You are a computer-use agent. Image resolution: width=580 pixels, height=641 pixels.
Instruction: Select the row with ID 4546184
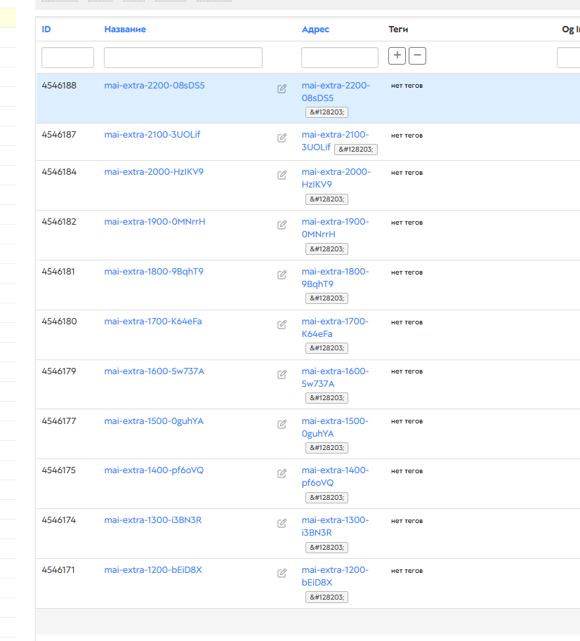59,172
